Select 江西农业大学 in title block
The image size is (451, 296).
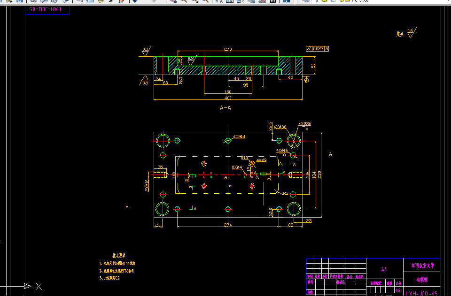click(x=422, y=266)
